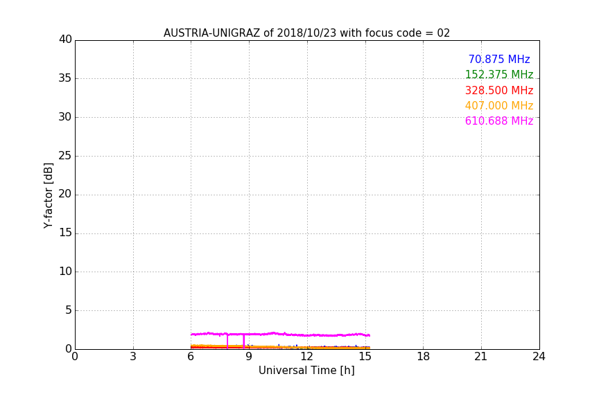Select the 328.500 MHz legend label
This screenshot has width=599, height=399.
[499, 91]
